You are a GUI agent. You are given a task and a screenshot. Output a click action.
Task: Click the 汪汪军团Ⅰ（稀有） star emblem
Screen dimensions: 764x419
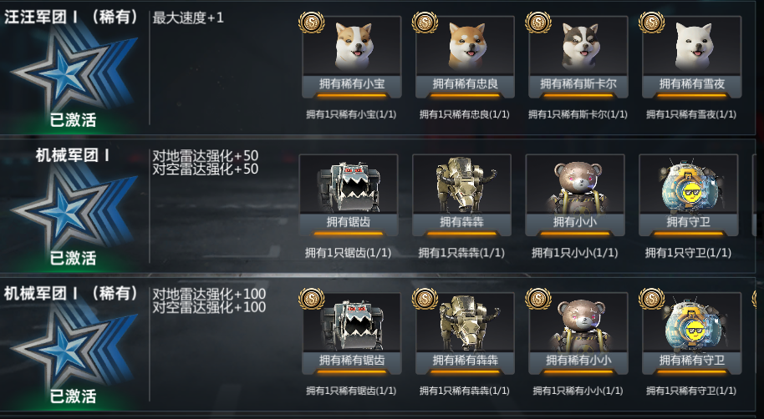[73, 68]
